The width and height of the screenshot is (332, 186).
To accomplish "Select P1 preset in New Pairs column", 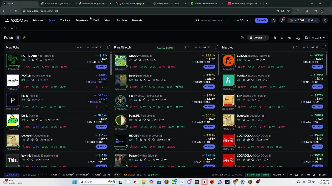I will (x=93, y=48).
